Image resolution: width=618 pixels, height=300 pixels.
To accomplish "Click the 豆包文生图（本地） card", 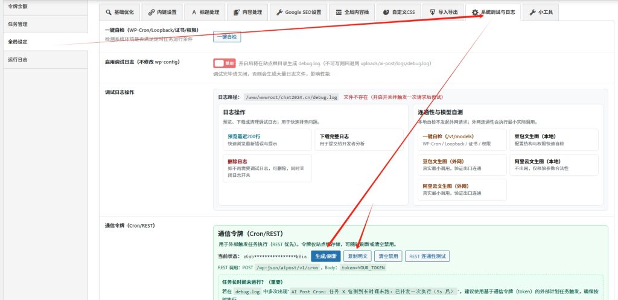I will tap(554, 139).
